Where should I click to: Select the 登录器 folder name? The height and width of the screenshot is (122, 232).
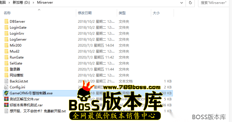click(x=15, y=69)
